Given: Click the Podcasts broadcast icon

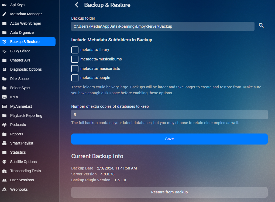Looking at the screenshot, I should pyautogui.click(x=4, y=125).
